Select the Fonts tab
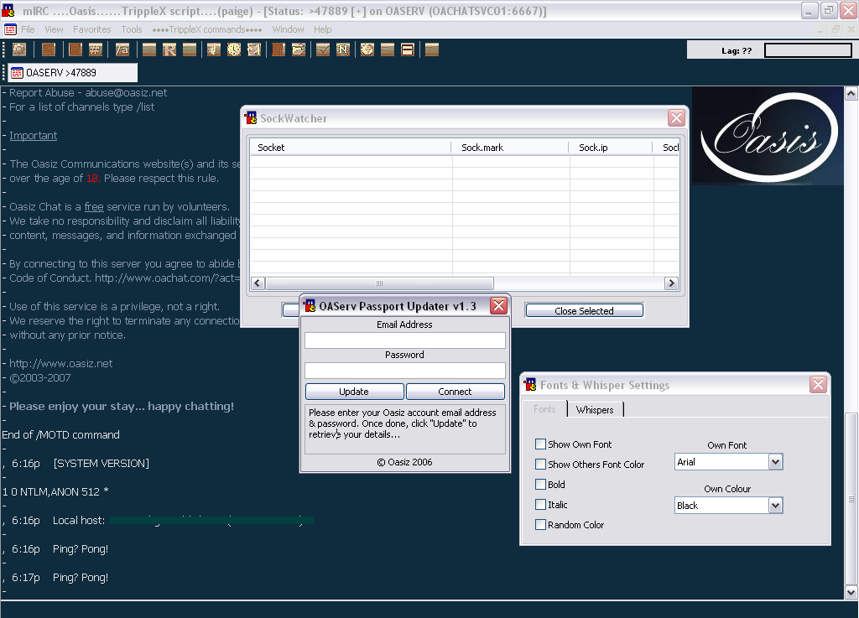The width and height of the screenshot is (859, 618). (x=544, y=409)
